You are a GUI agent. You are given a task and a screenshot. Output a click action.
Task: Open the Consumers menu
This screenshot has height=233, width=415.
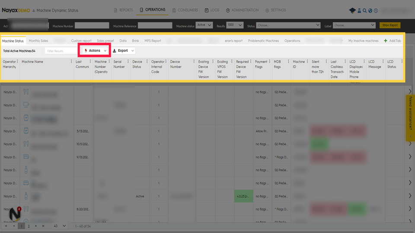pos(185,10)
